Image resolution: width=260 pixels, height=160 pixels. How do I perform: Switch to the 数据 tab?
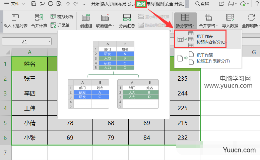(x=141, y=4)
